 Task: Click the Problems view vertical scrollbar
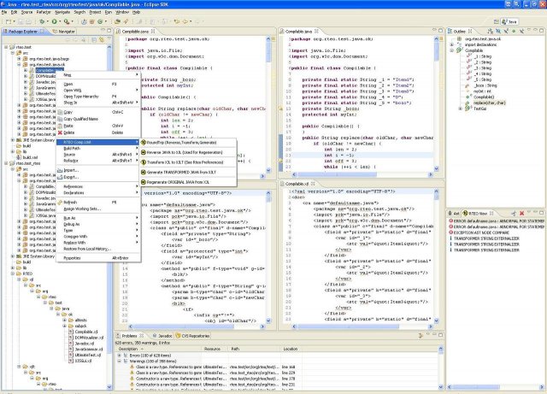(441, 368)
